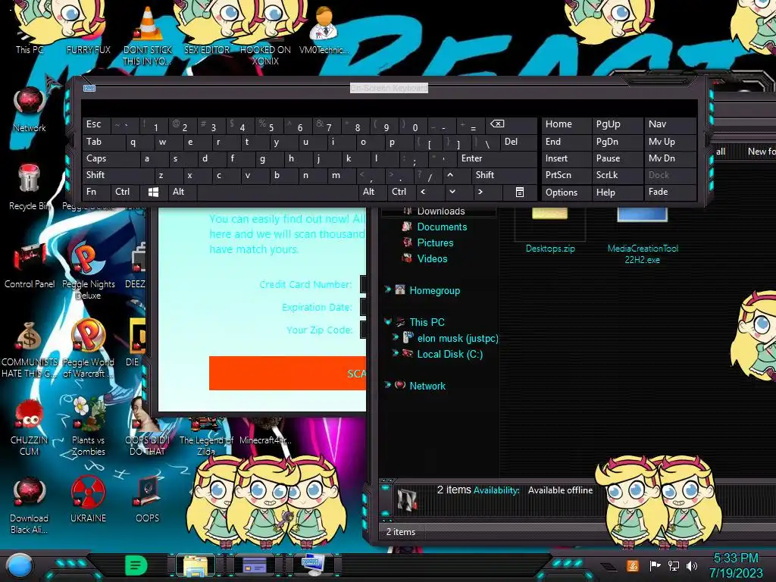Open the File Explorer taskbar button
Screen dimensions: 776x582
coord(196,566)
